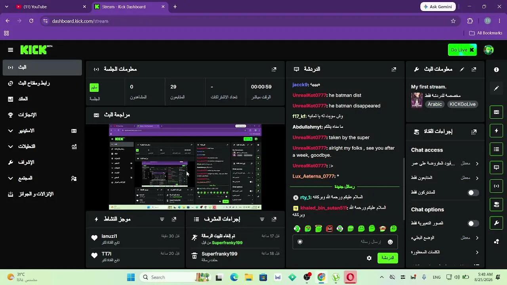
Task: Expand the Community sidebar section
Action: point(42,178)
